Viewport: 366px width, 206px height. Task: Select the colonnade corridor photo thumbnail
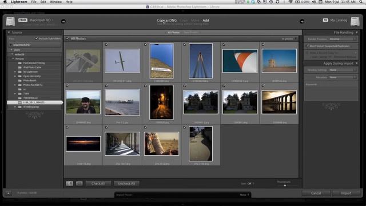tap(122, 144)
